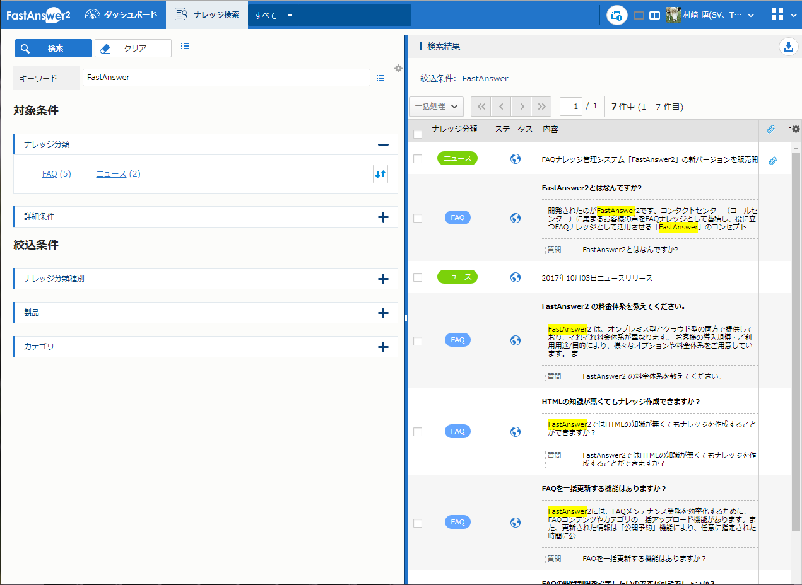Click the FAQ filter link

49,174
